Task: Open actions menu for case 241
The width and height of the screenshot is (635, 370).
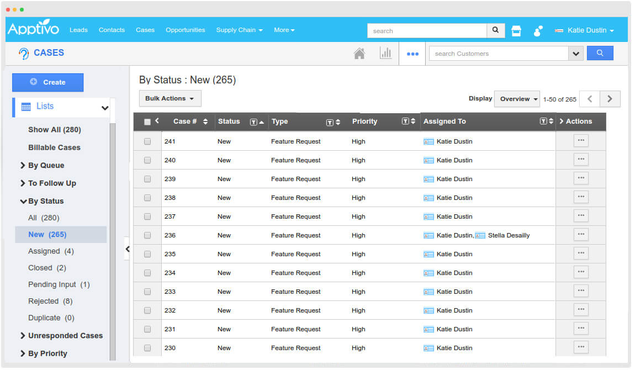Action: tap(580, 141)
